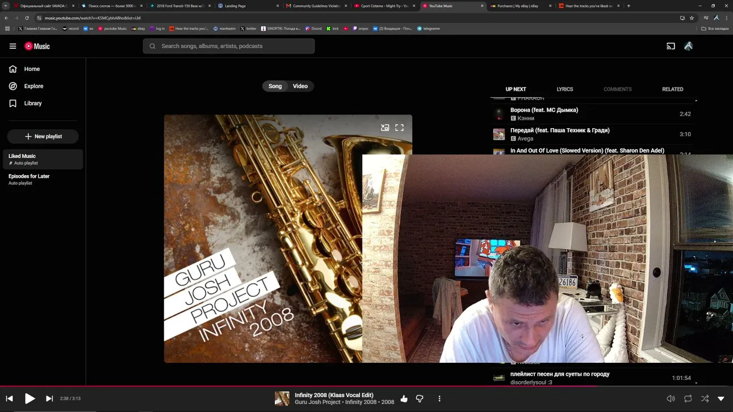Reload the page

[26, 18]
